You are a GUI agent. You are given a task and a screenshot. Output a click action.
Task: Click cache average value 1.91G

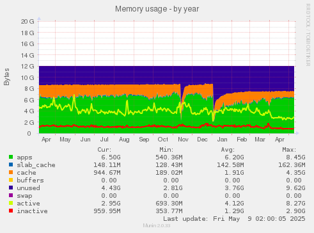click(x=234, y=173)
